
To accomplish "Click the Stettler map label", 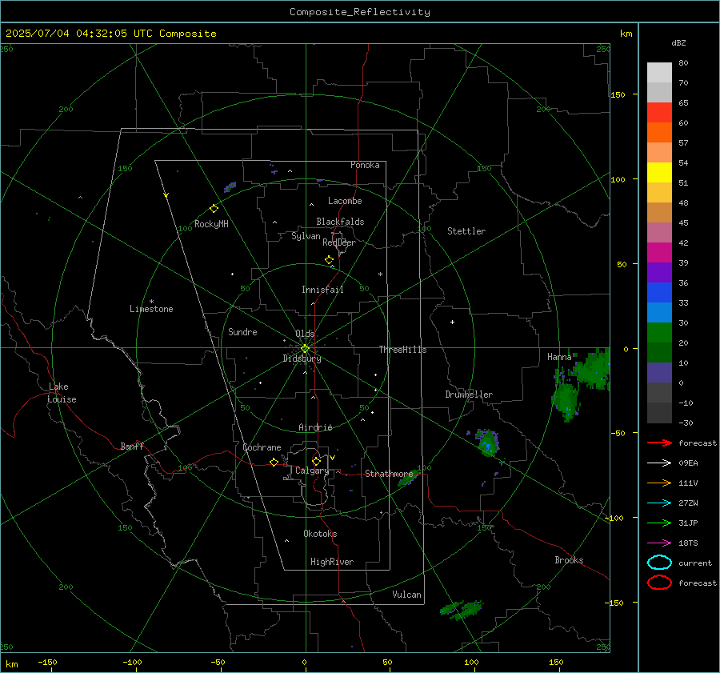I will click(466, 231).
